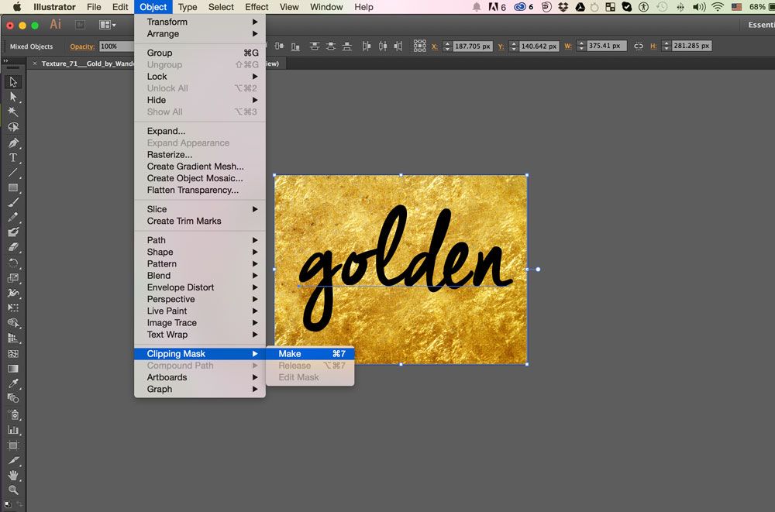Viewport: 775px width, 512px height.
Task: Select the Blob Brush tool
Action: (13, 232)
